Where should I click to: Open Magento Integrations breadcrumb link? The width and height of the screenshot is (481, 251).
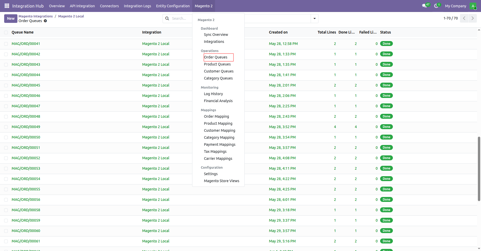pos(36,16)
